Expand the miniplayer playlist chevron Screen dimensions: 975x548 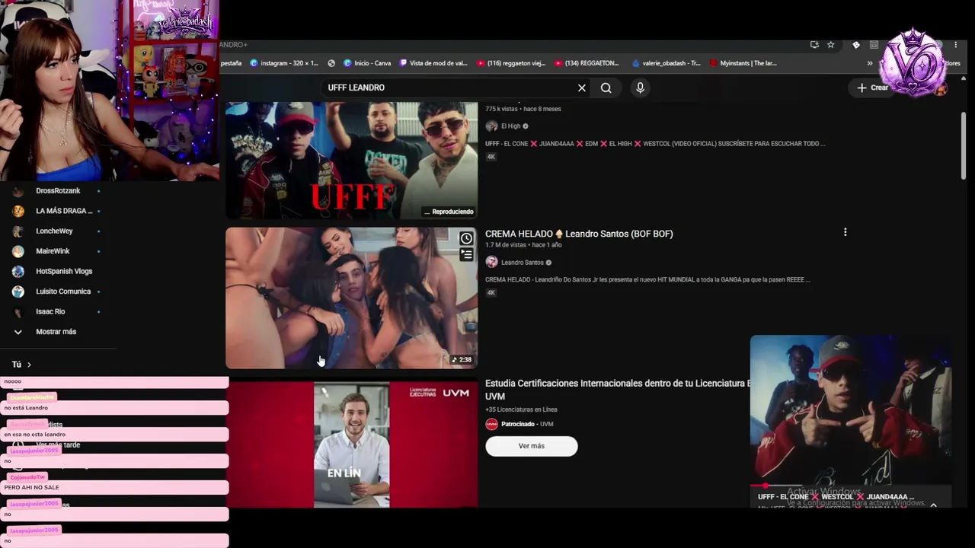point(933,505)
